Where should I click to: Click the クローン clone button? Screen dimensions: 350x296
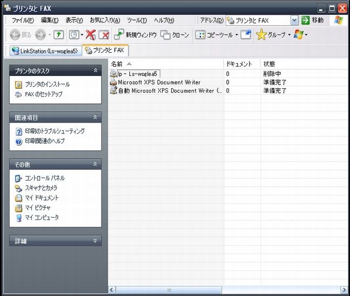pyautogui.click(x=175, y=35)
